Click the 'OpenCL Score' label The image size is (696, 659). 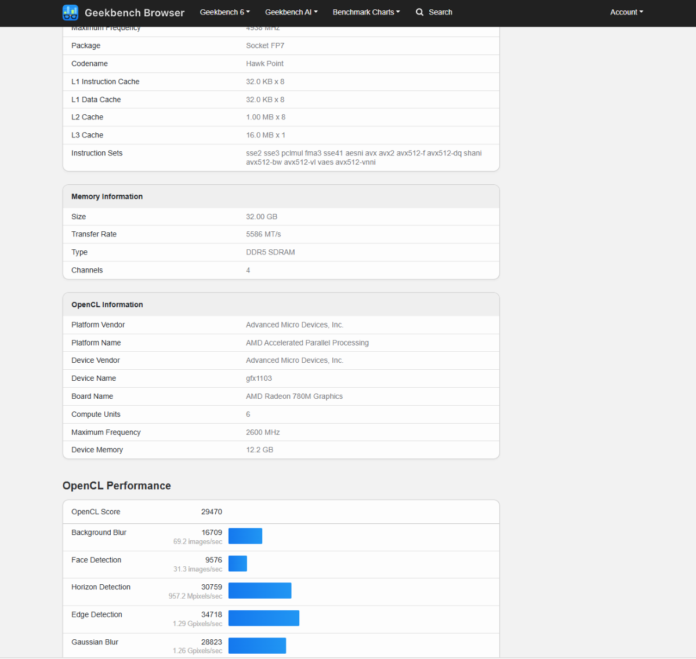[x=96, y=512]
